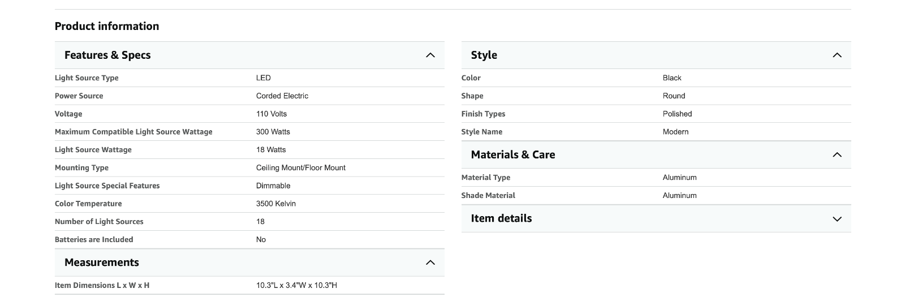
Task: Click the Product information title
Action: pos(107,26)
